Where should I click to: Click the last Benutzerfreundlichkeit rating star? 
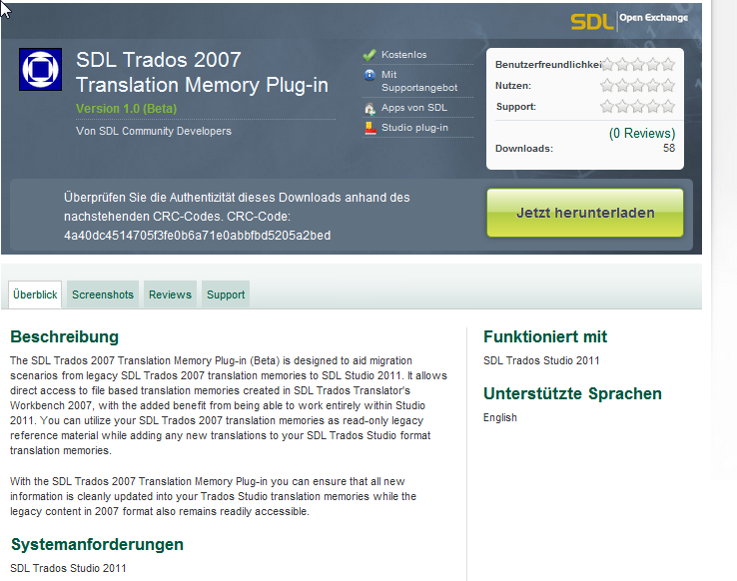(x=668, y=64)
